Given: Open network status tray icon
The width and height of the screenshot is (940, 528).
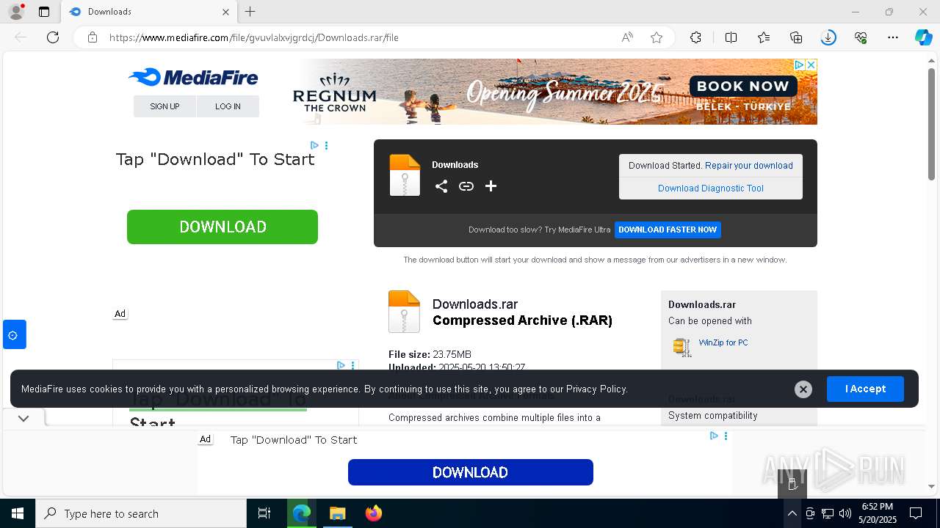Looking at the screenshot, I should point(828,513).
